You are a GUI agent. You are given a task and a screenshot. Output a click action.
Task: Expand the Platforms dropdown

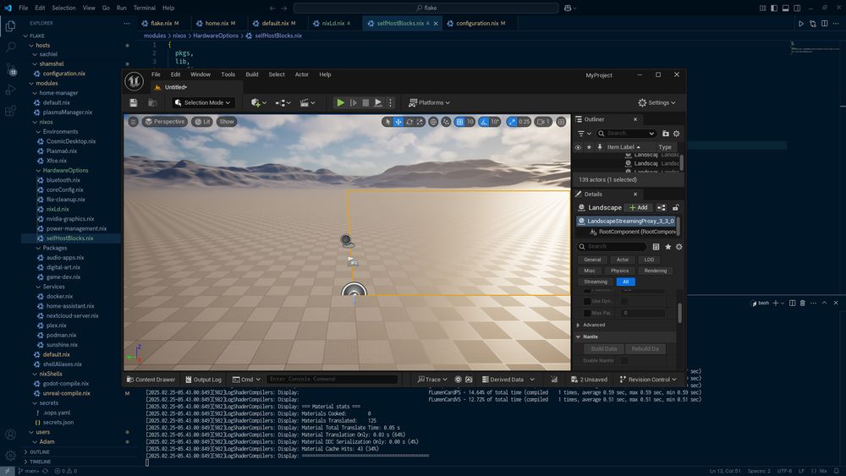(x=430, y=102)
